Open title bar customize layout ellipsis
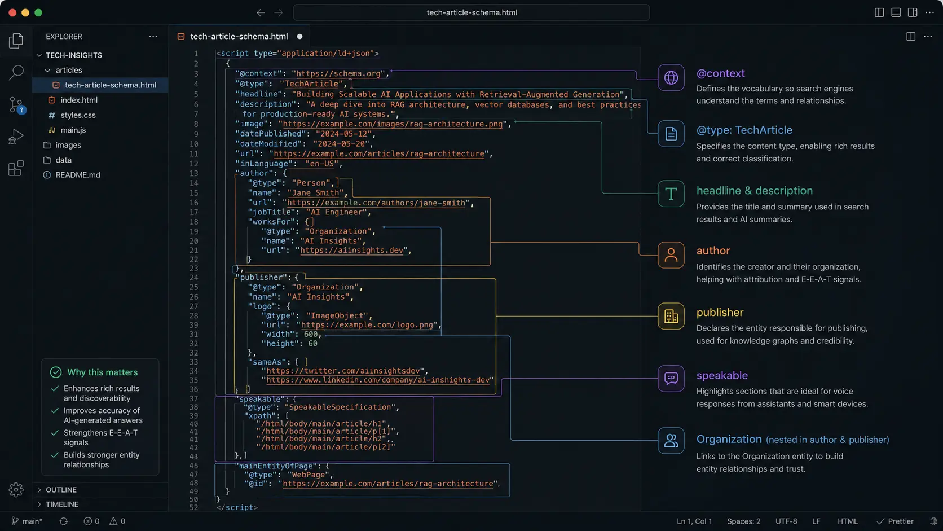 929,12
